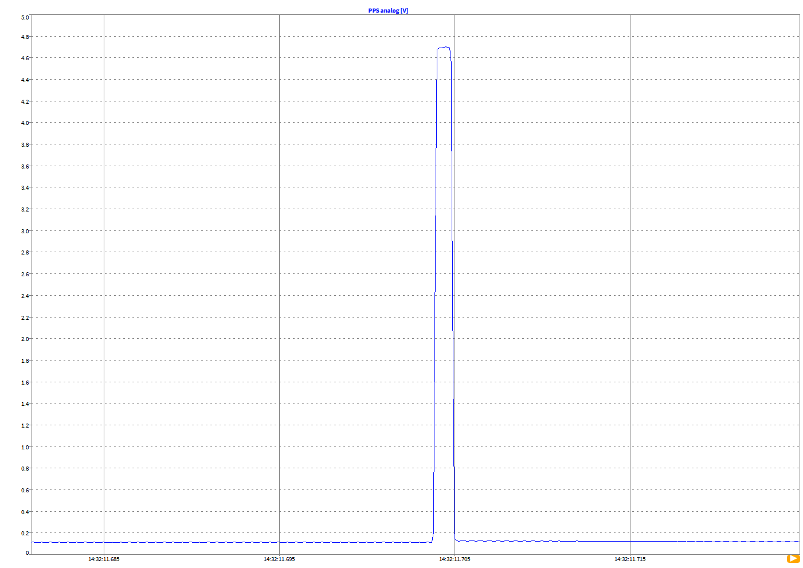Click the 1.6 voltage axis label
The height and width of the screenshot is (568, 803).
click(25, 382)
